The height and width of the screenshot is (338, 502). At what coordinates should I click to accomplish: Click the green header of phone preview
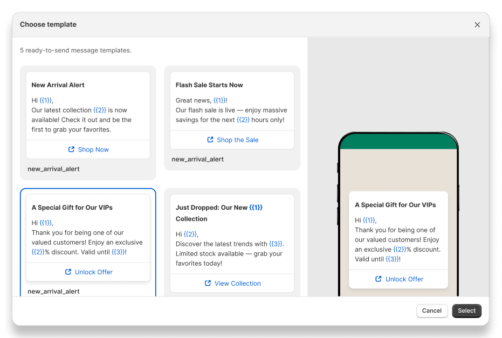pyautogui.click(x=398, y=141)
